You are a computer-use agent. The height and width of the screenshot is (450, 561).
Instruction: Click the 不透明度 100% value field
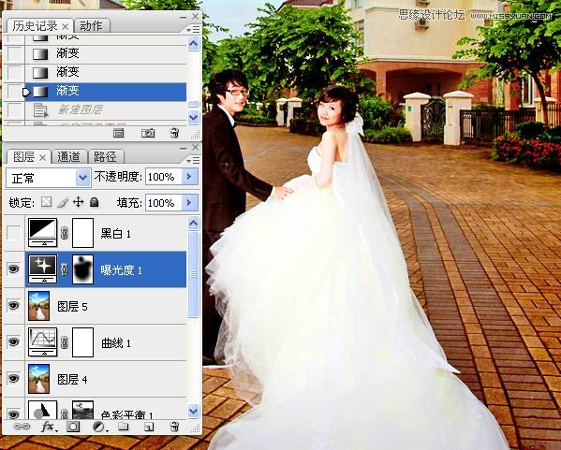pos(163,177)
